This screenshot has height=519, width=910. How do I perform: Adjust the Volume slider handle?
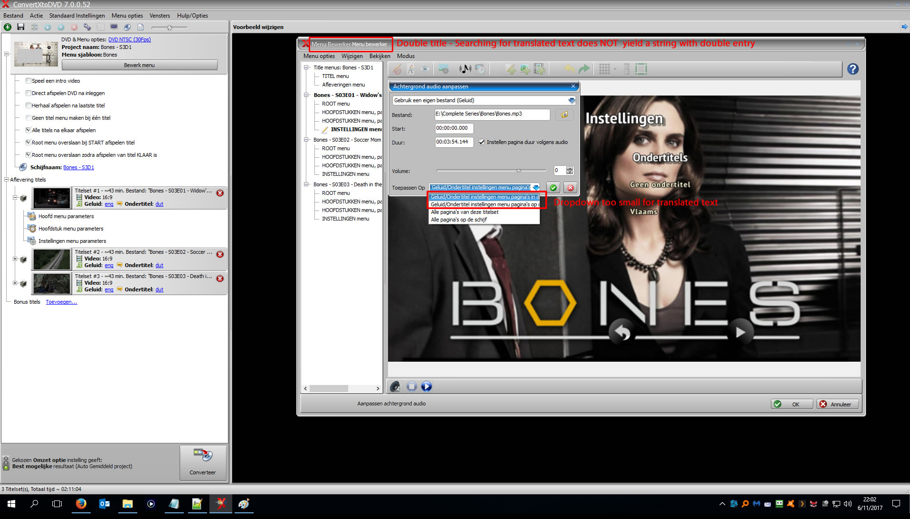(x=519, y=171)
